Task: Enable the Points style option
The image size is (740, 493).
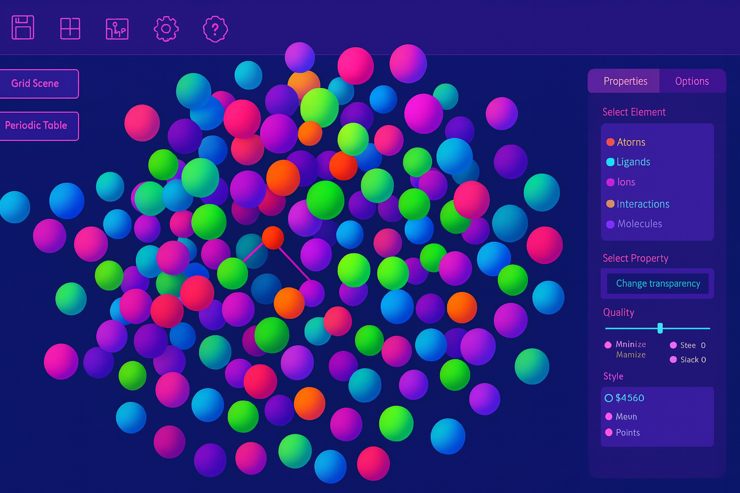Action: point(609,432)
